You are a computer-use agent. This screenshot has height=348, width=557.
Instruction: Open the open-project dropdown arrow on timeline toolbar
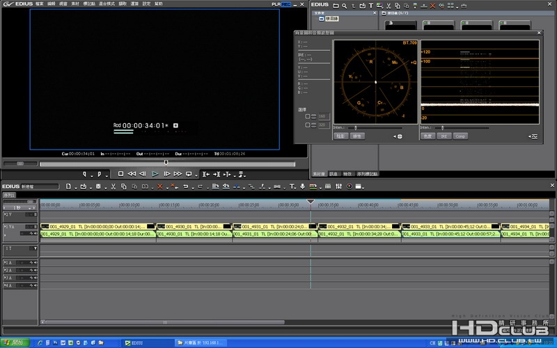tap(91, 188)
